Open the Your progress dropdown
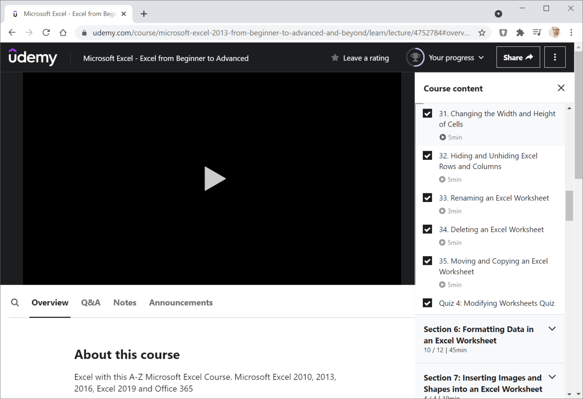 pos(456,58)
